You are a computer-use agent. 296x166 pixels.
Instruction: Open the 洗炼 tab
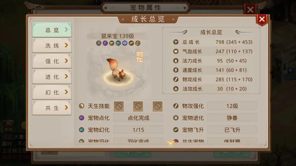point(52,46)
